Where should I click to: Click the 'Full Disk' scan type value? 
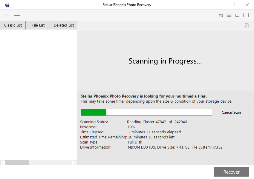[135, 142]
